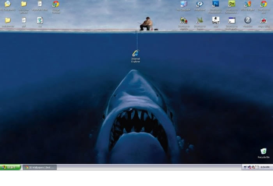This screenshot has width=273, height=186.
Task: Launch the Angry Birds shortcut
Action: pos(264,21)
